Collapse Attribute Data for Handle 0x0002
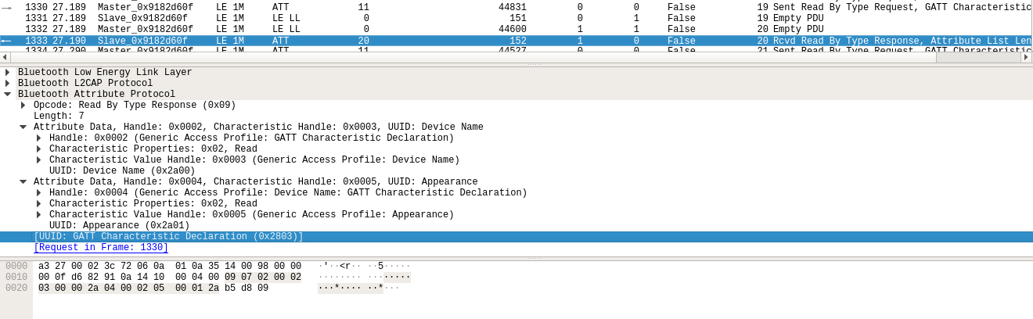Viewport: 1033px width, 319px height. click(x=23, y=127)
